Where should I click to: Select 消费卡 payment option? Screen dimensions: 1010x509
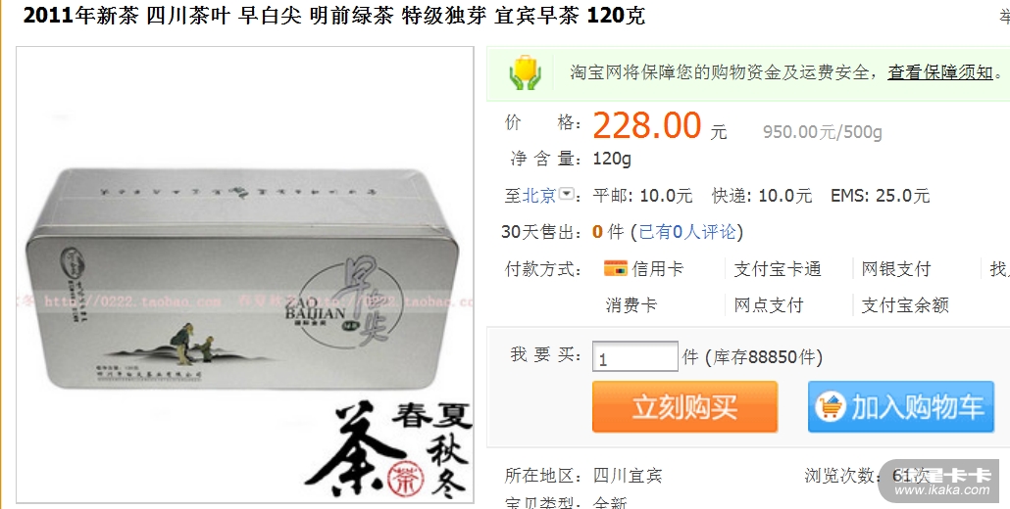(631, 304)
